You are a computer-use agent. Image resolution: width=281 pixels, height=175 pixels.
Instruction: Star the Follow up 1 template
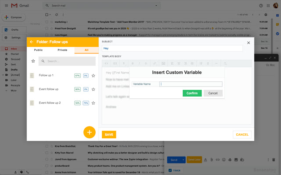pos(94,76)
